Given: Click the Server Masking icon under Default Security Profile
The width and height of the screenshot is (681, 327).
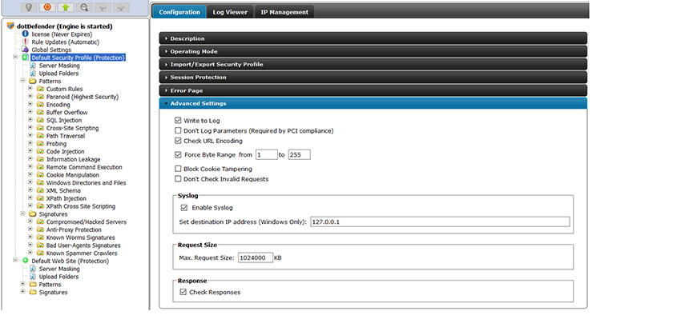Looking at the screenshot, I should [33, 66].
